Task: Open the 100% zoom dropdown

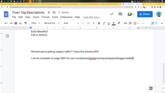Action: 36,23
